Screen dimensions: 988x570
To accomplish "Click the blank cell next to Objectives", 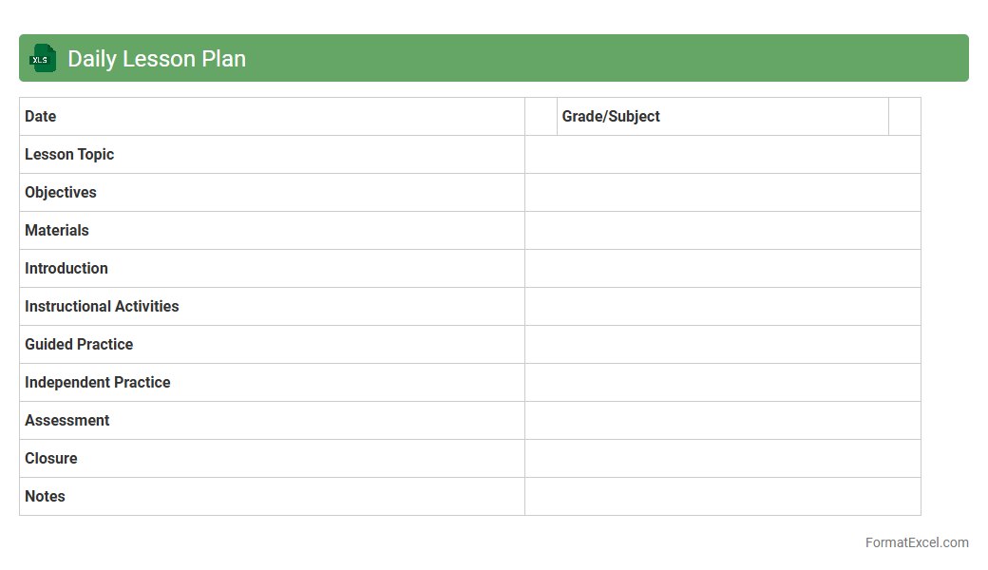I will click(x=722, y=193).
